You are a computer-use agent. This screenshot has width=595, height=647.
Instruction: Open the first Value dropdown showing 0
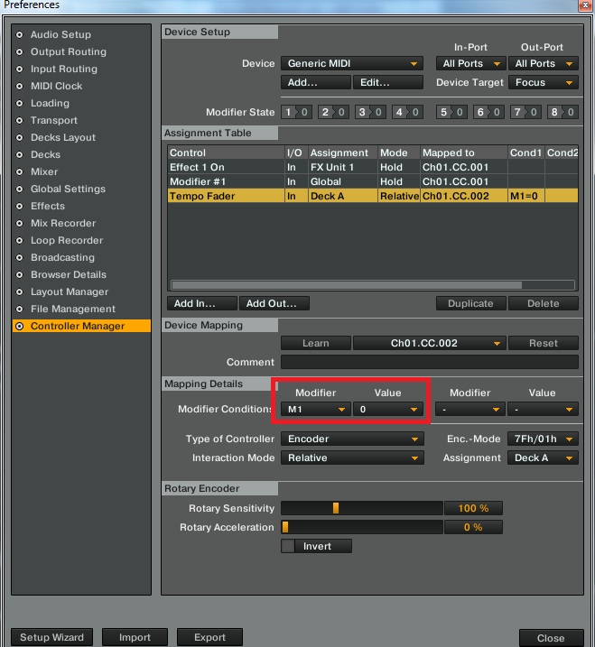pyautogui.click(x=388, y=410)
